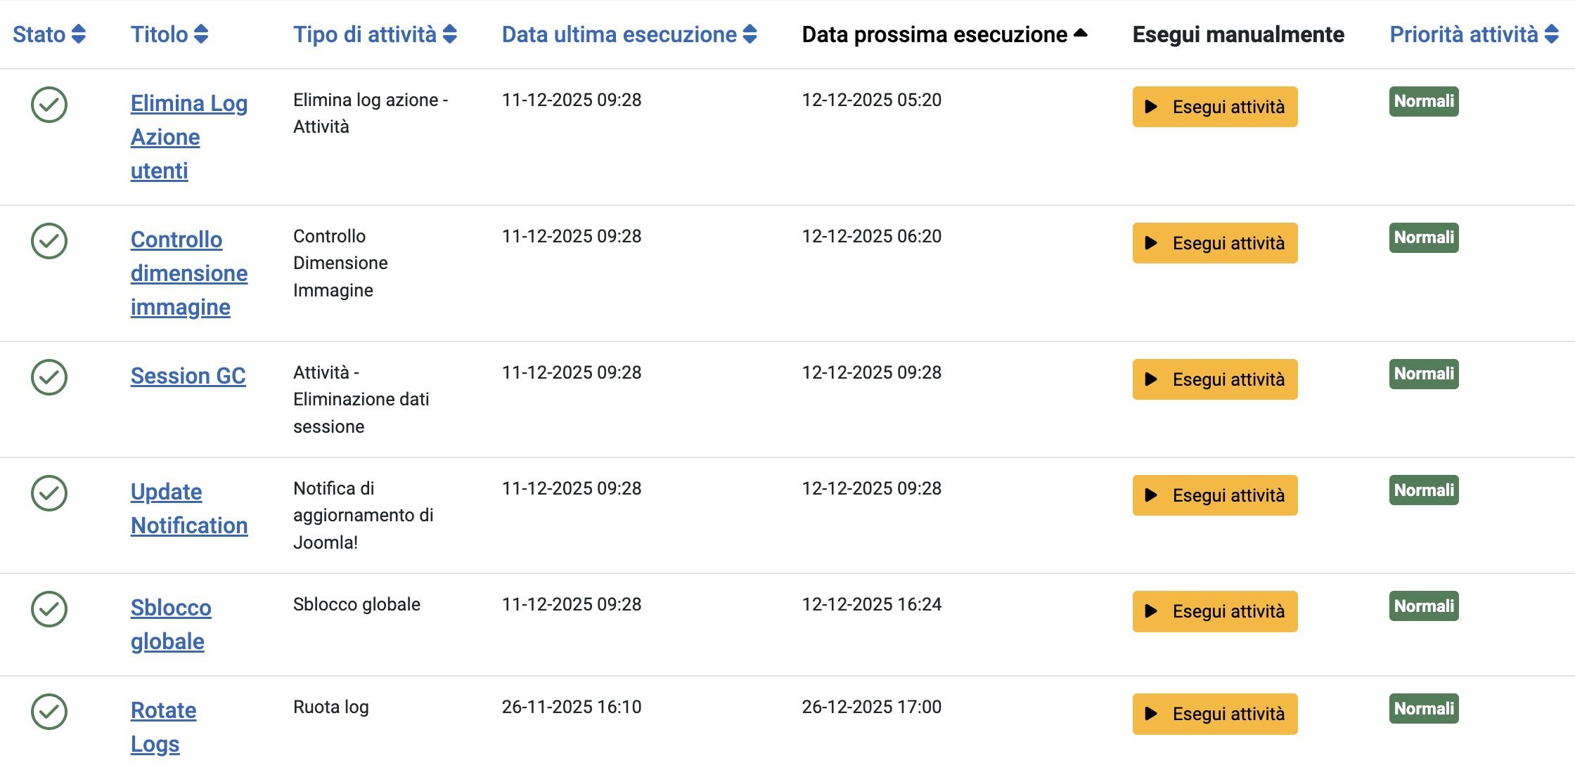Sort table by Titolo column
Screen dimensions: 1575x777
coord(169,34)
